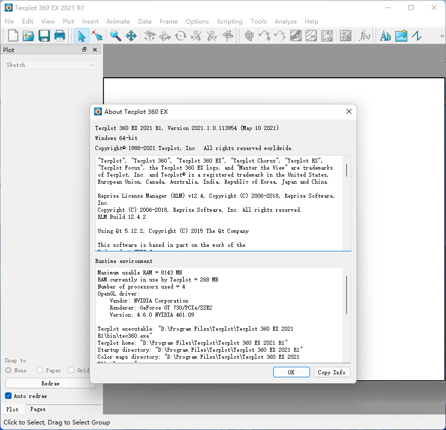Choose the remove contour level tool
Screen dimensions: 446x430
(x=311, y=36)
